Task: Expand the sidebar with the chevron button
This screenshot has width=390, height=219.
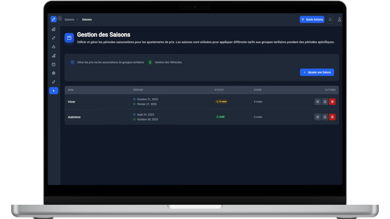Action: click(60, 19)
